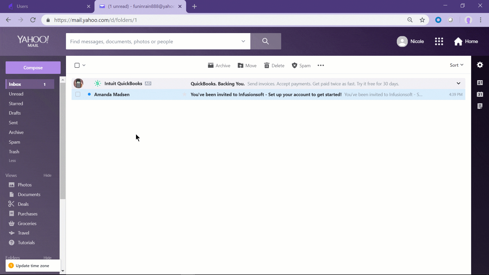
Task: Open the Yahoo apps grid icon
Action: coord(439,41)
